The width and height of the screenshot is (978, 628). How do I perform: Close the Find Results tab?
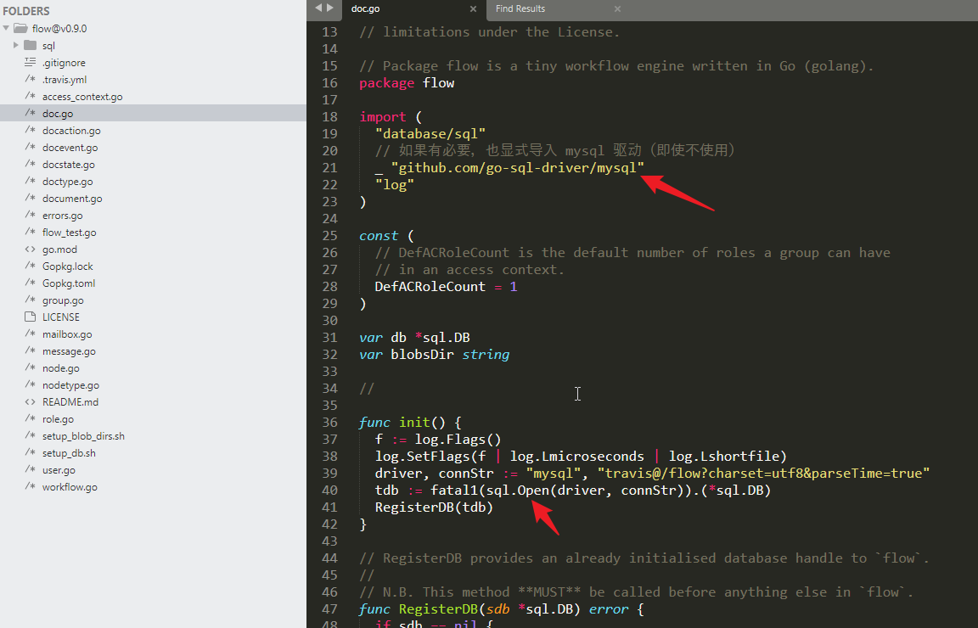coord(617,9)
